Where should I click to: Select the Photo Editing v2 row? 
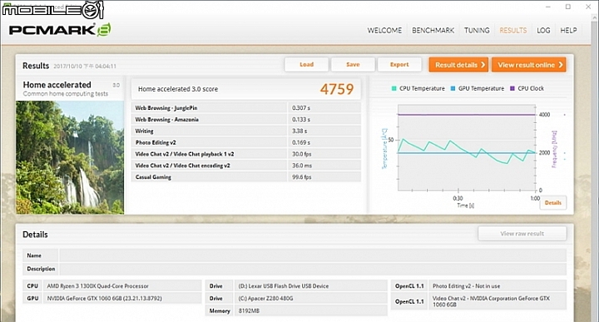(x=246, y=142)
